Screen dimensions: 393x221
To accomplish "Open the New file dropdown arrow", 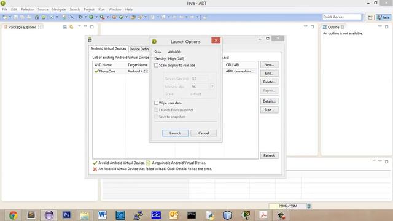I will click(x=10, y=17).
